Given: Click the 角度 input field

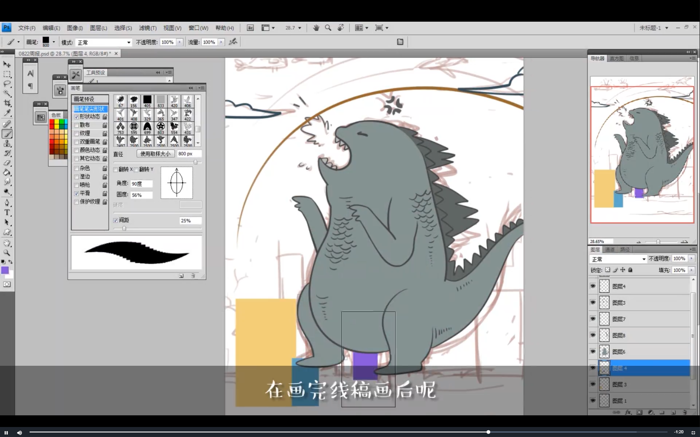Looking at the screenshot, I should (x=141, y=184).
